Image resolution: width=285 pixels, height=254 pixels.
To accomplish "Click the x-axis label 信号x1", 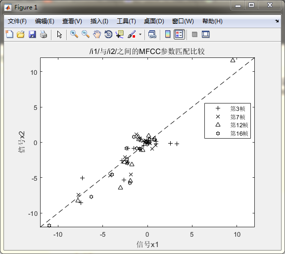I will [x=147, y=245].
